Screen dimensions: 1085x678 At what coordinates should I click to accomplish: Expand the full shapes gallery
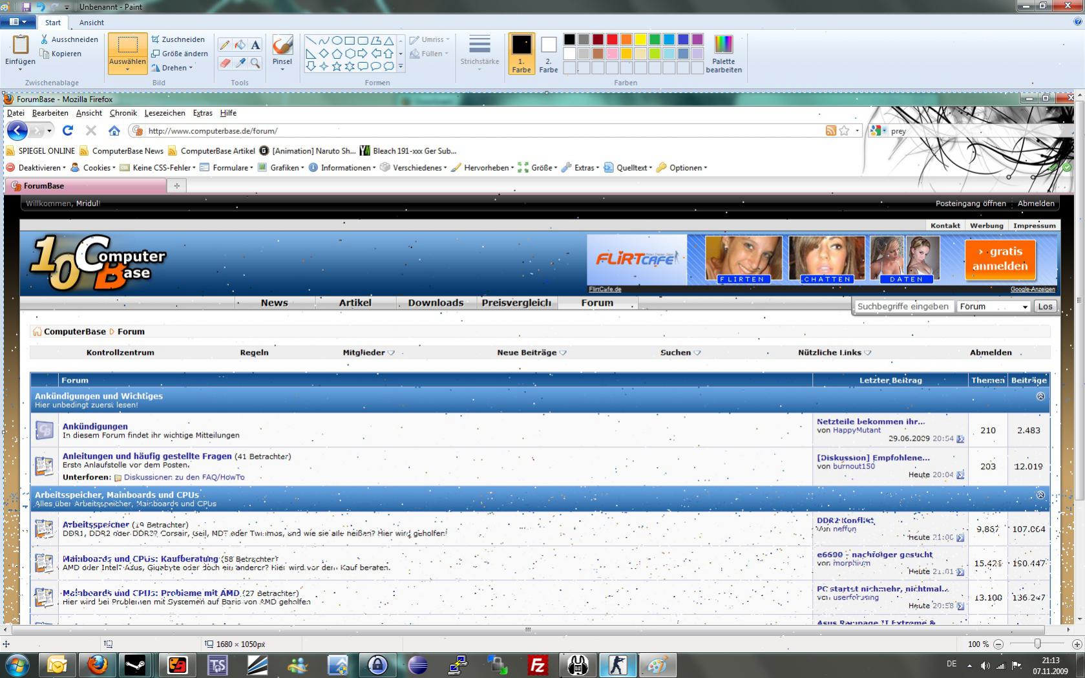click(x=401, y=66)
